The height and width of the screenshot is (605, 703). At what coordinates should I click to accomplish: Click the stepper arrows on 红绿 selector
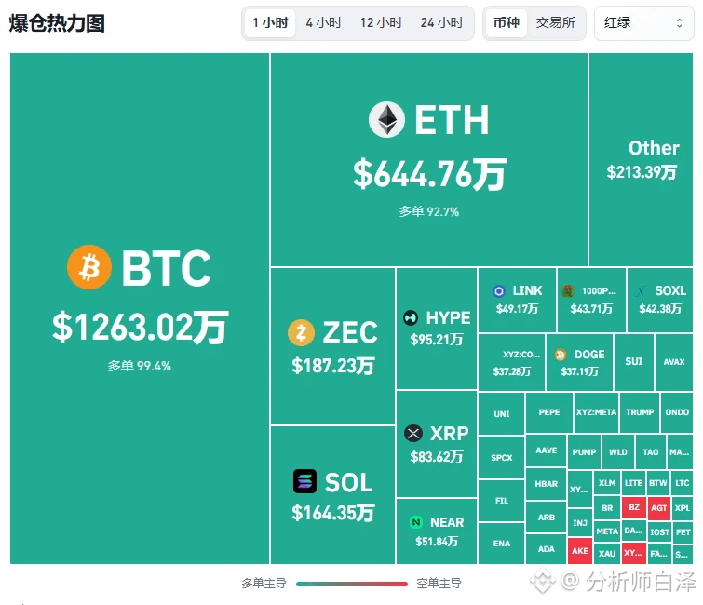[679, 23]
